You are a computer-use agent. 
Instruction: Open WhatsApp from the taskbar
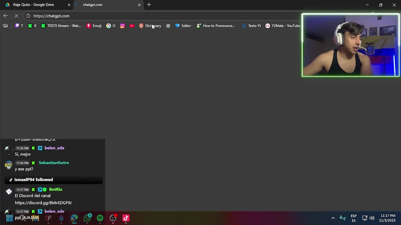tap(87, 218)
